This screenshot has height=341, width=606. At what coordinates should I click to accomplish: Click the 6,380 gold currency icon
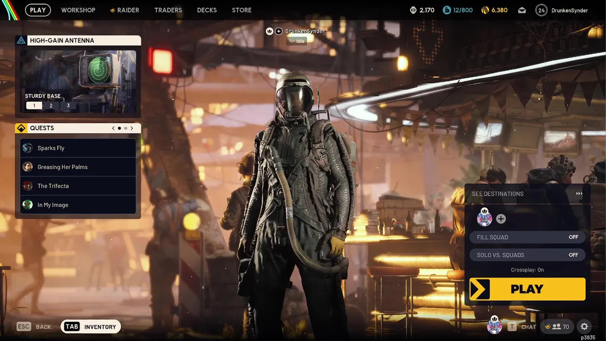[485, 10]
